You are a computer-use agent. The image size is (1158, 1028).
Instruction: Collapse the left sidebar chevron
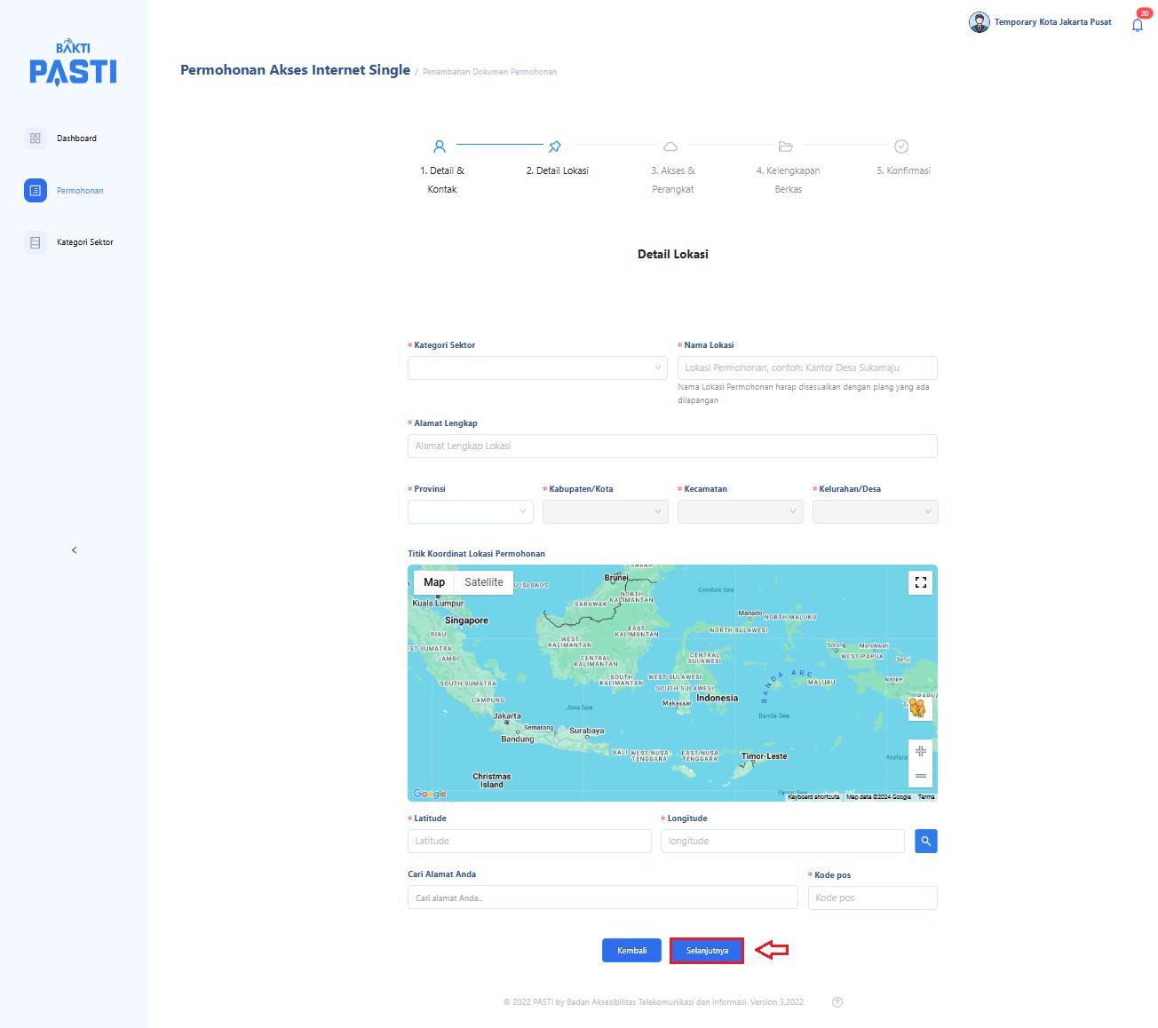point(74,550)
